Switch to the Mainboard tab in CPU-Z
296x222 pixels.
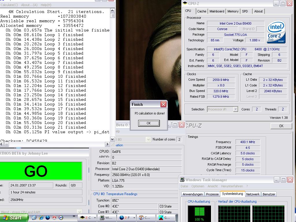pos(217,11)
